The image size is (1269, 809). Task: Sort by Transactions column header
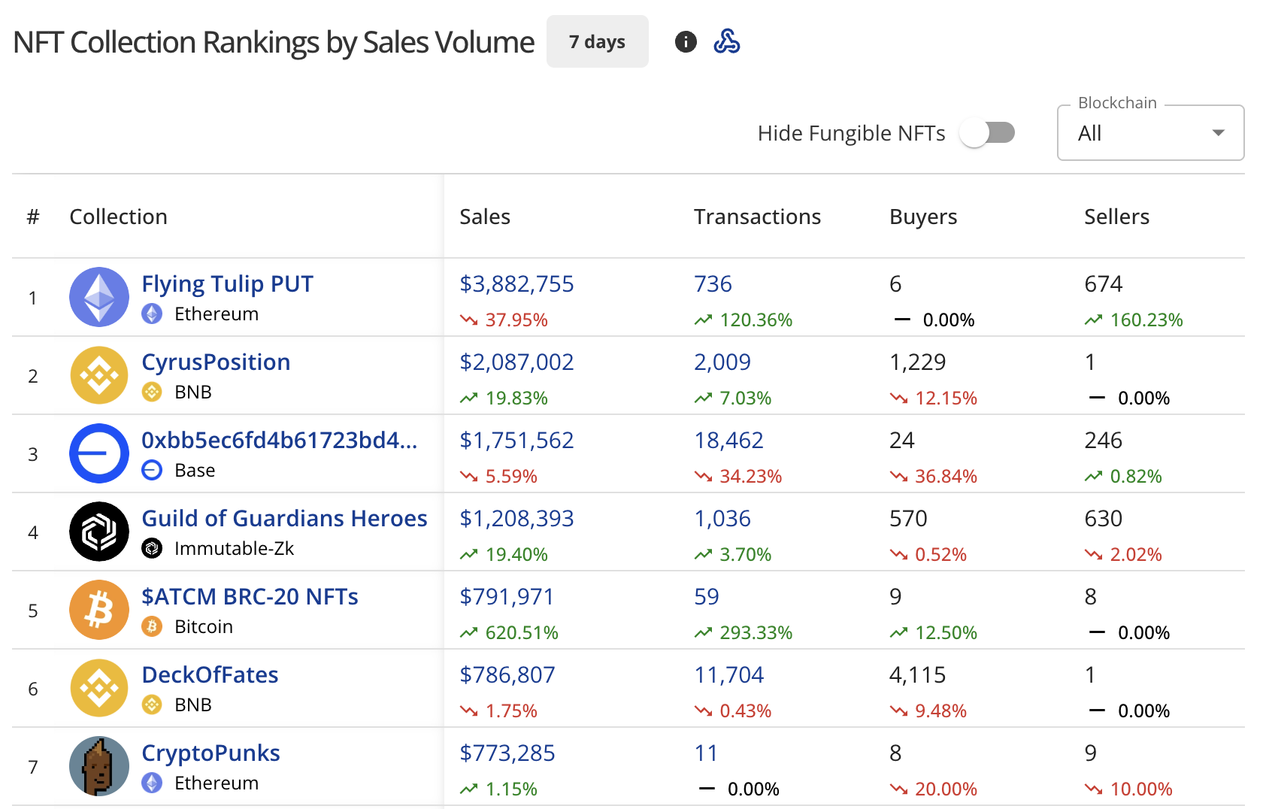tap(757, 217)
